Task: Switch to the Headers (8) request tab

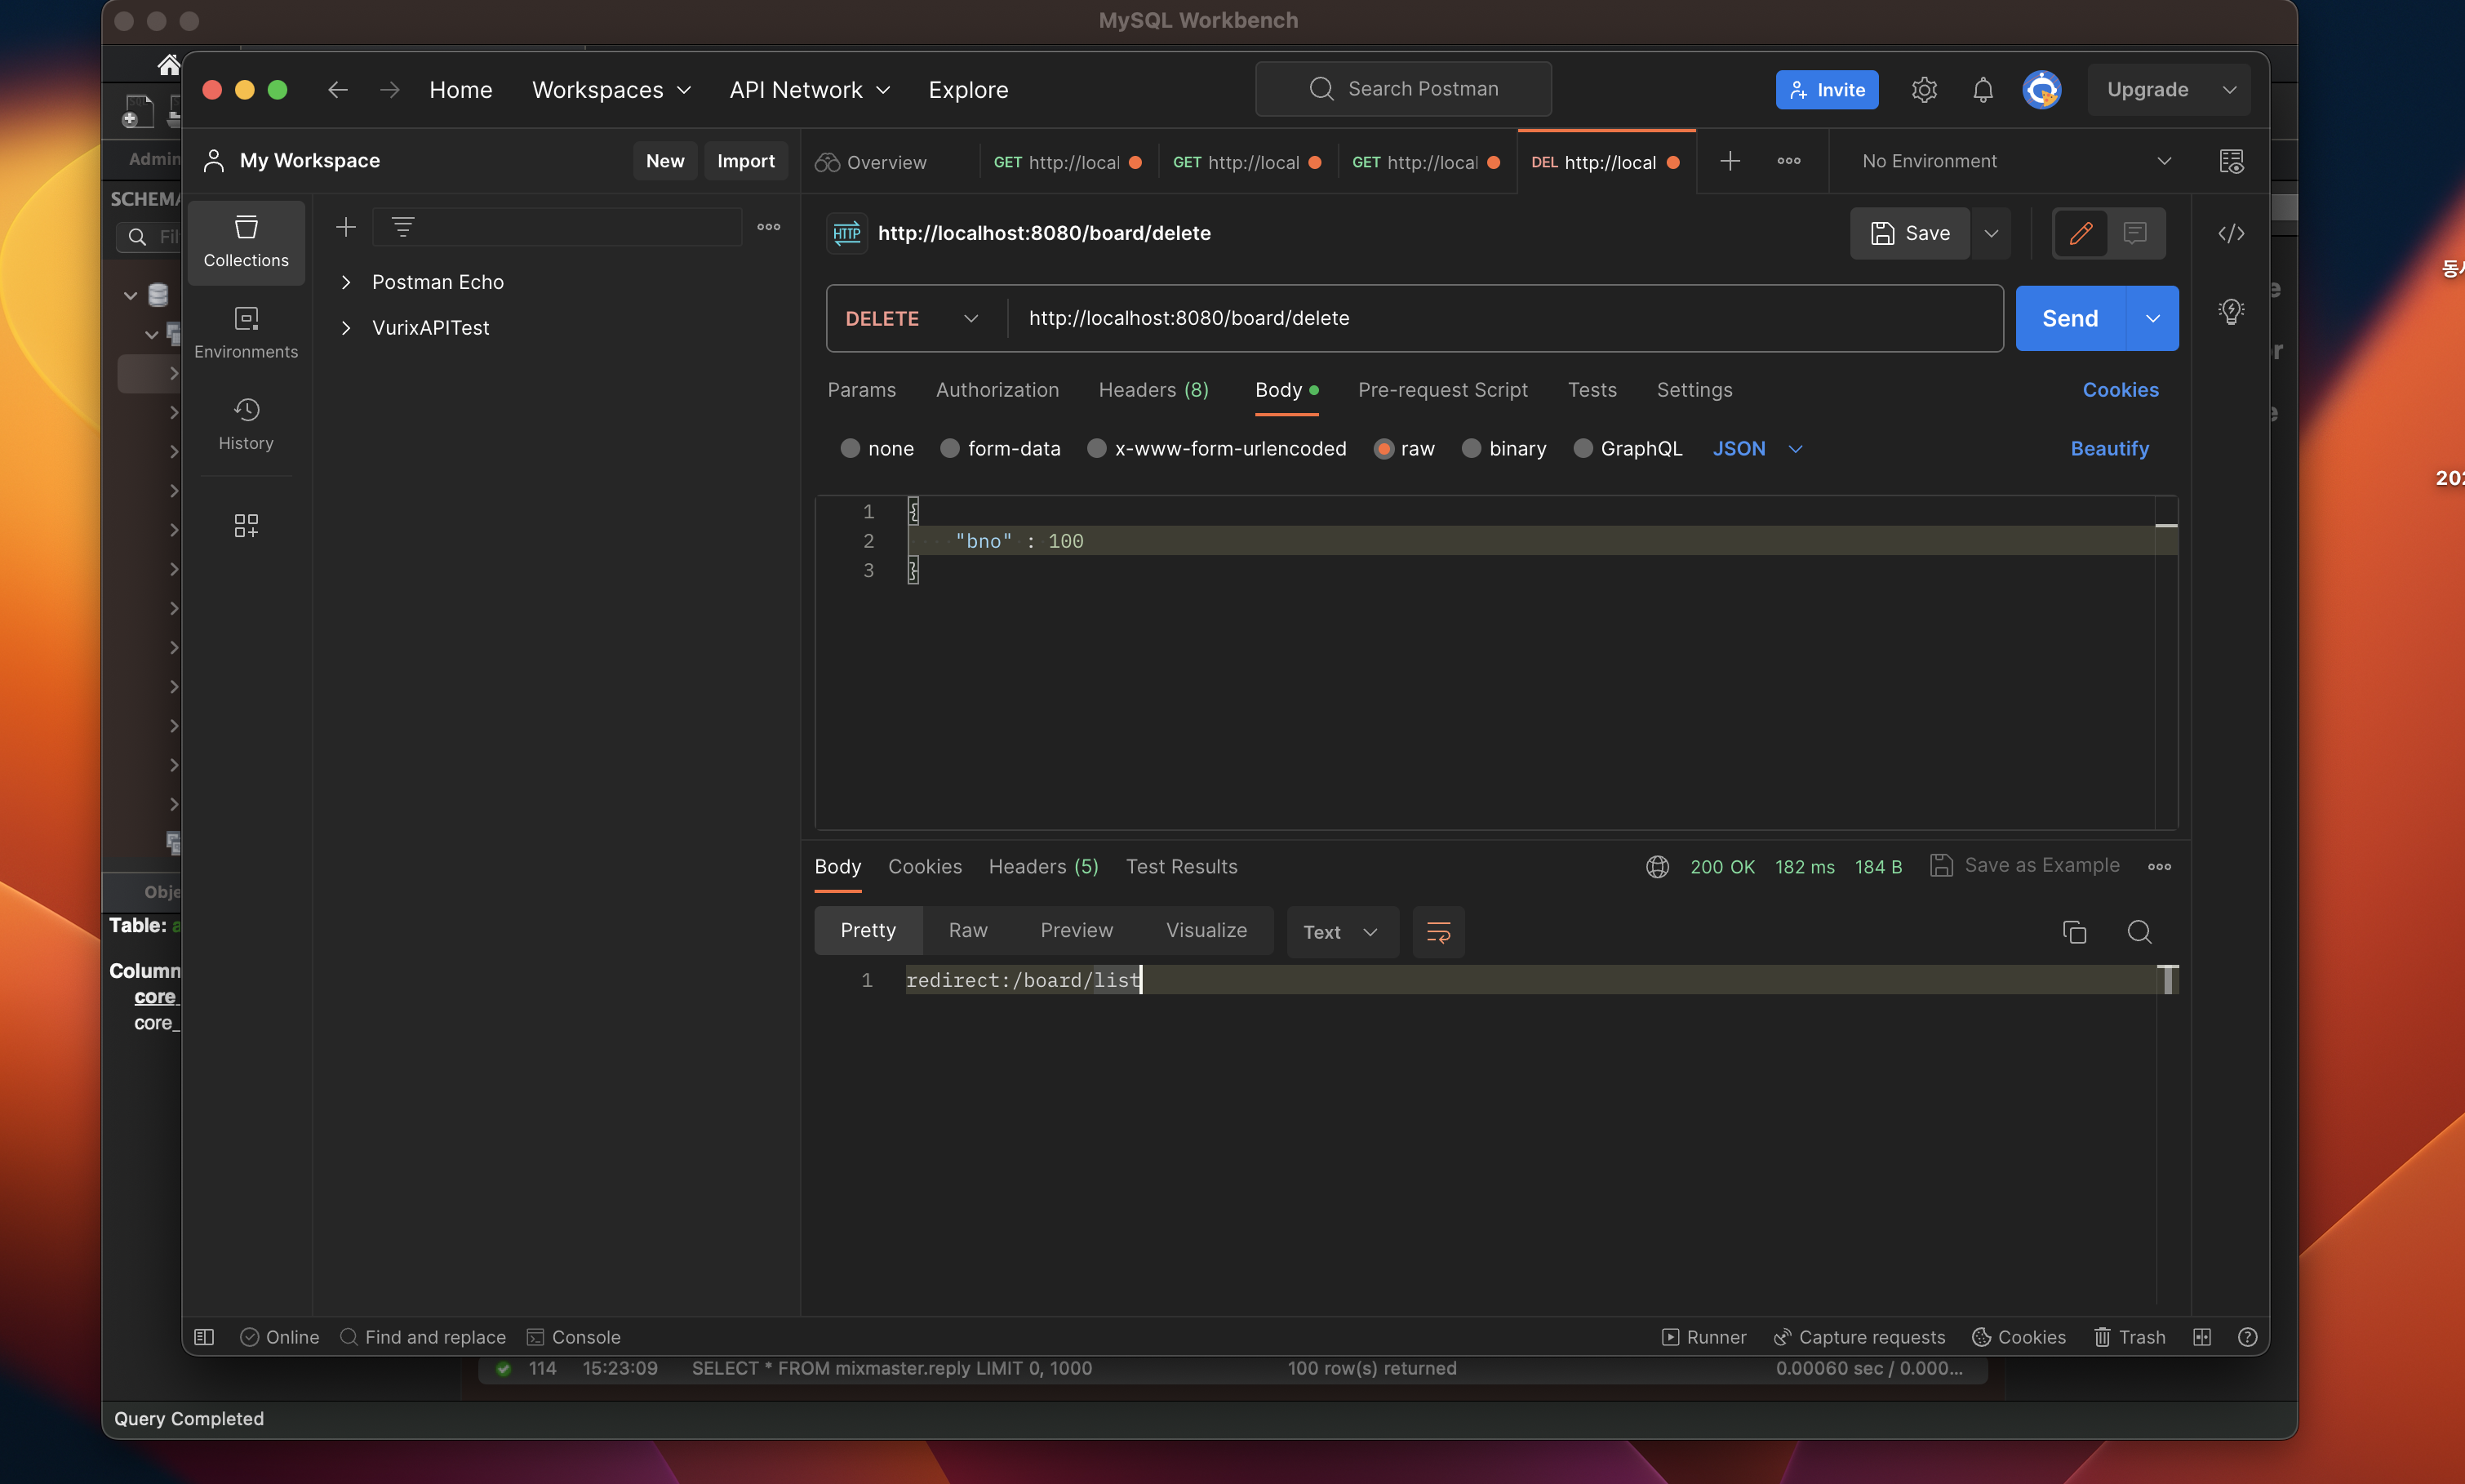Action: 1153,390
